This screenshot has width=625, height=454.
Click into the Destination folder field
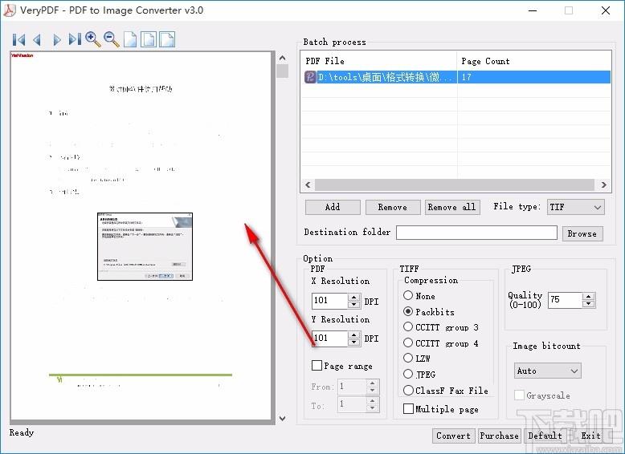[476, 233]
